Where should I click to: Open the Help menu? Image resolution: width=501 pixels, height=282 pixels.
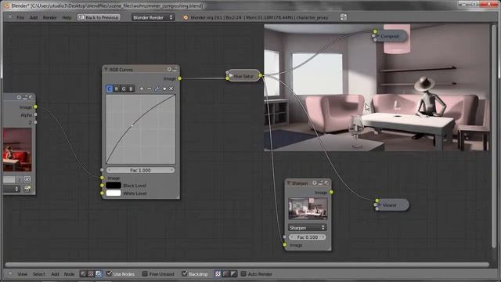(x=67, y=17)
